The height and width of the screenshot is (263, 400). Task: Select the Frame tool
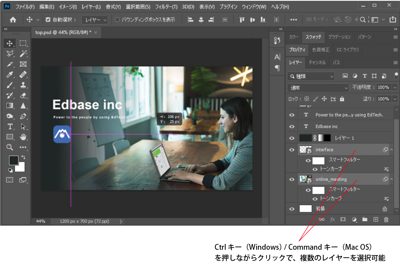23,64
